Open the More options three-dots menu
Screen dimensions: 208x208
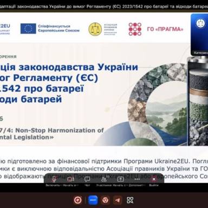point(137,179)
